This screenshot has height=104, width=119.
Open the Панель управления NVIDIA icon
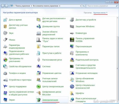coord(72,40)
